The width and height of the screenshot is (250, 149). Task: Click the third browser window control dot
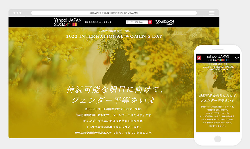coord(21,13)
